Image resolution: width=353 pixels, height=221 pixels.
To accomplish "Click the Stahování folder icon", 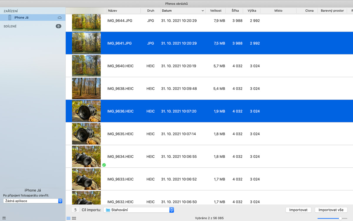I will [x=108, y=210].
